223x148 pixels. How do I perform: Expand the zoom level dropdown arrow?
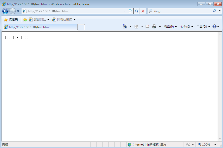coord(215,145)
